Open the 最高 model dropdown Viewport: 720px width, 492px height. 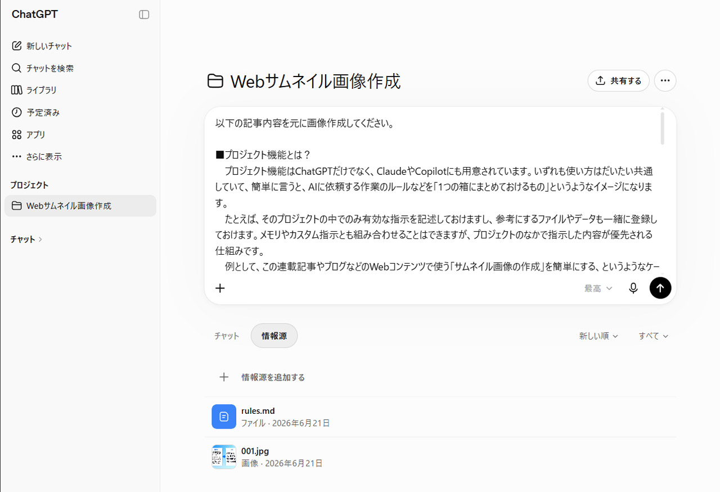pyautogui.click(x=598, y=288)
